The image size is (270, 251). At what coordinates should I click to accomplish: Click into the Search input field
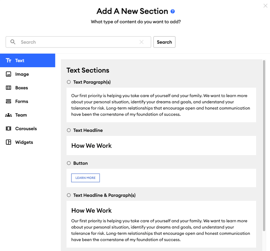point(78,42)
